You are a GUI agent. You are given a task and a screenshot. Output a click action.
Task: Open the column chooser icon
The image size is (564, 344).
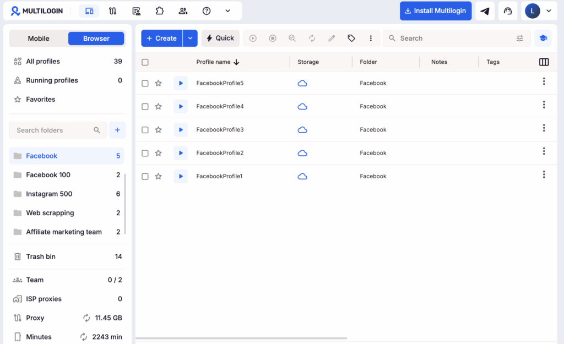pos(544,62)
